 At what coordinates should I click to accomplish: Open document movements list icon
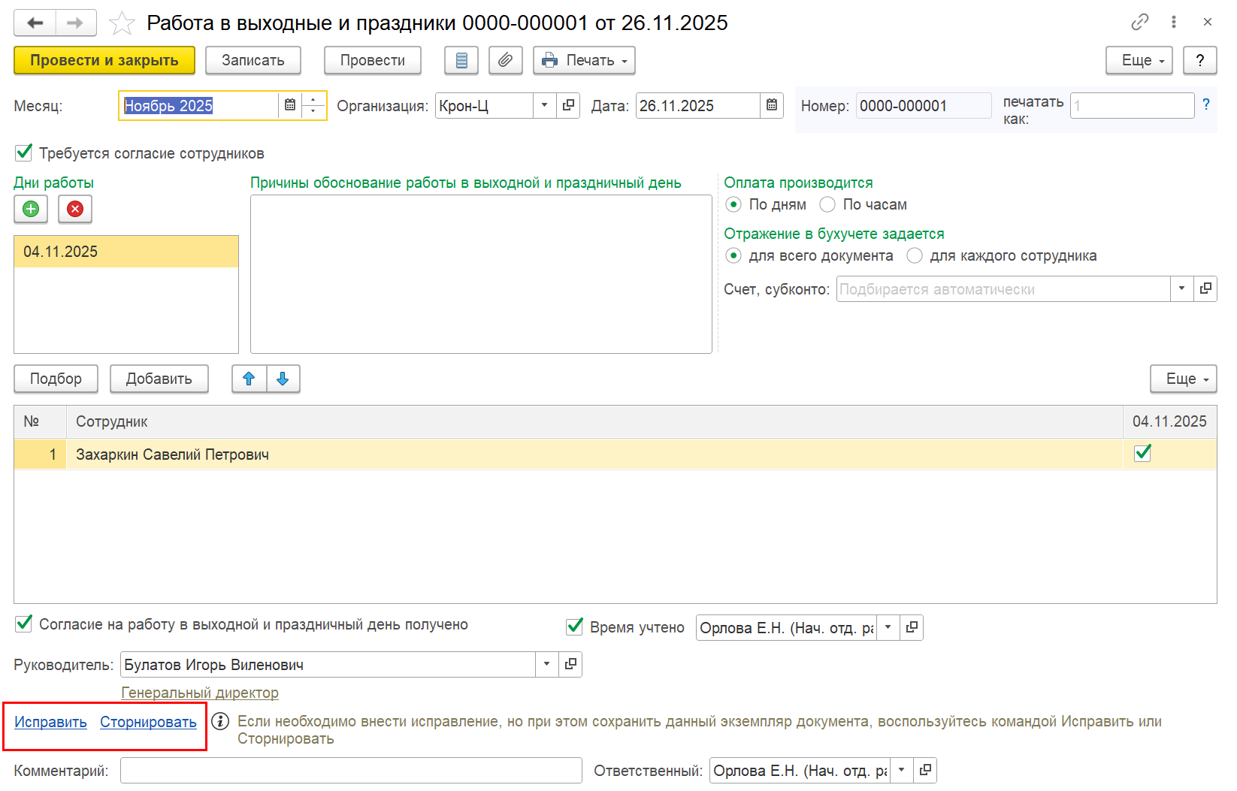[461, 60]
